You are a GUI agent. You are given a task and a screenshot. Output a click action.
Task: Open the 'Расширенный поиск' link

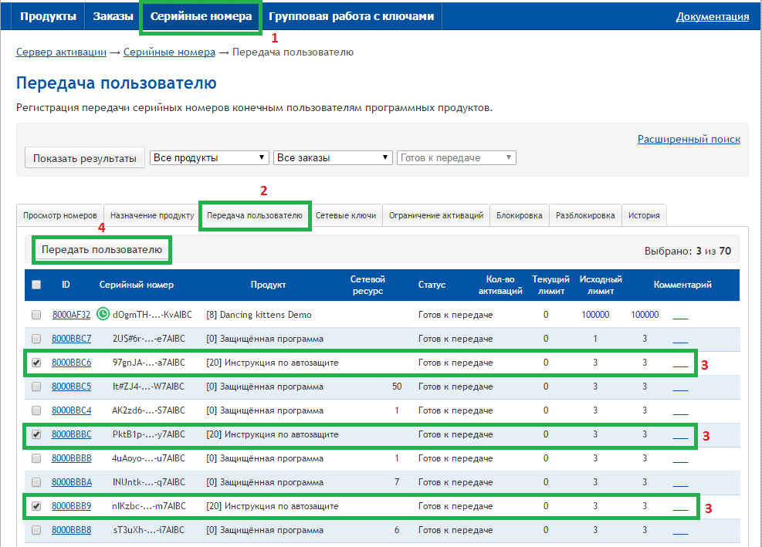688,139
